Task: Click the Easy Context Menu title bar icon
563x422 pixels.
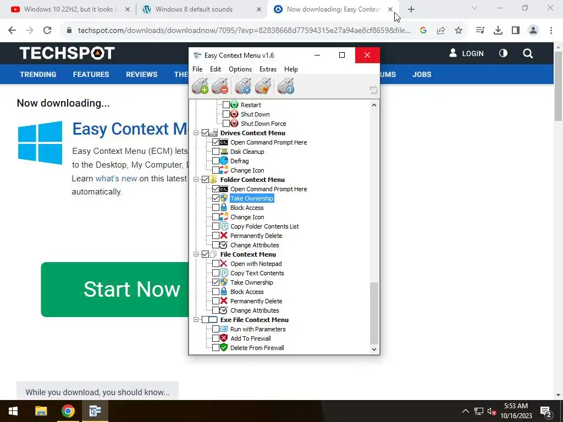Action: point(197,55)
